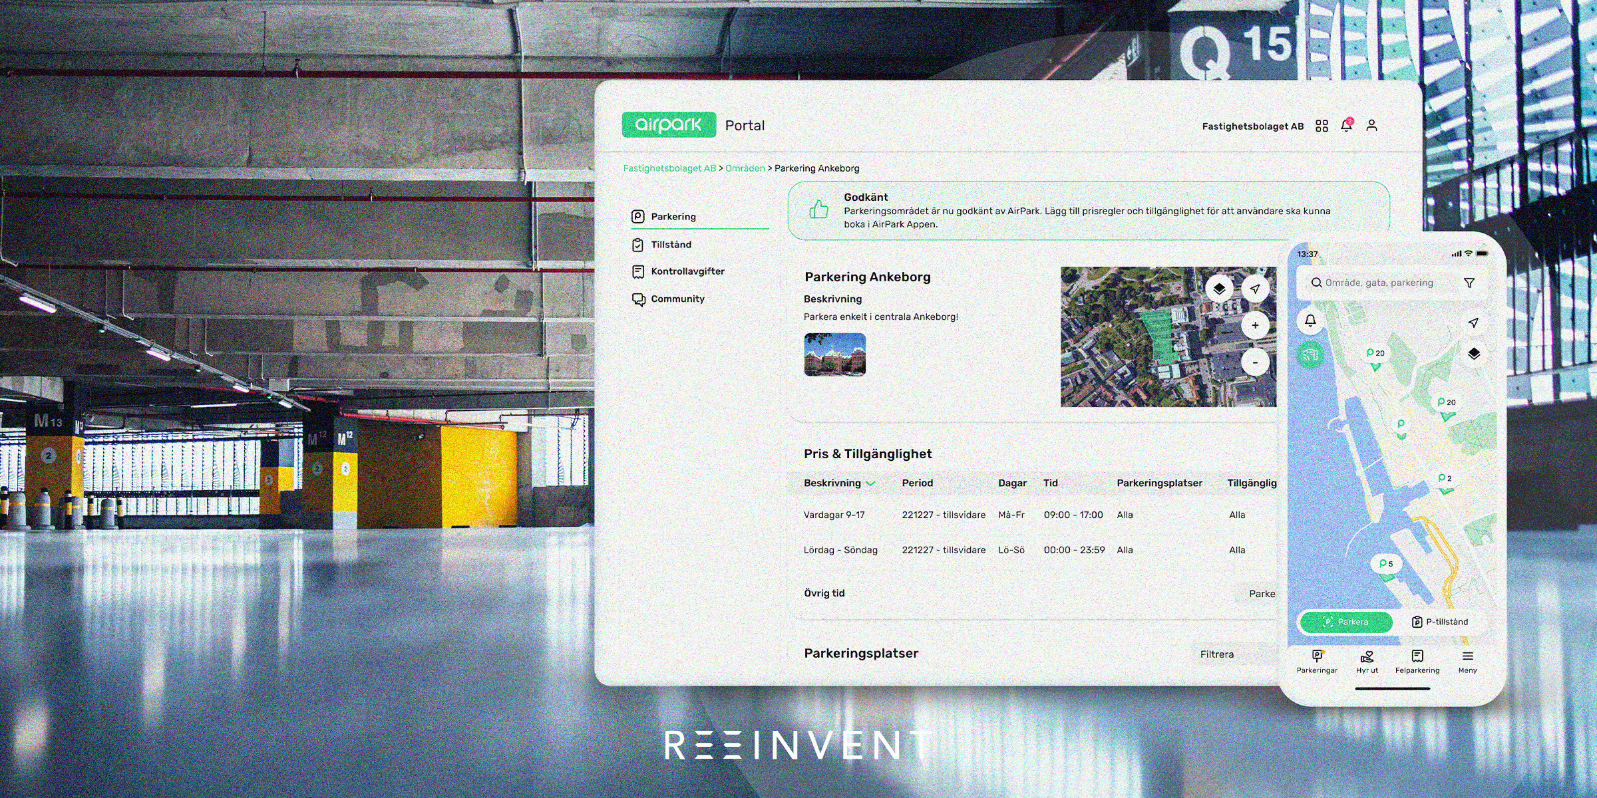Zoom out with minus button on portal map
The image size is (1597, 798).
tap(1255, 362)
